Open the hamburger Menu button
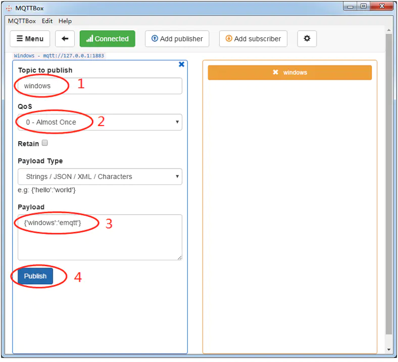 [30, 39]
